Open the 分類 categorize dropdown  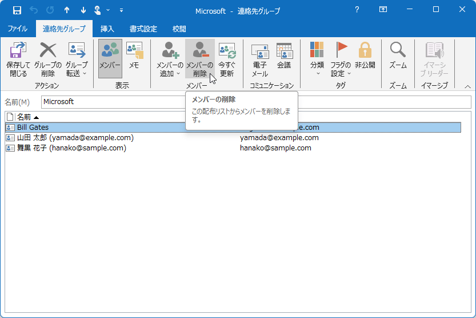317,59
